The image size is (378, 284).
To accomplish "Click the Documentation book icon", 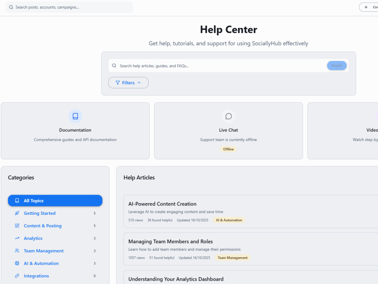I will [x=75, y=116].
